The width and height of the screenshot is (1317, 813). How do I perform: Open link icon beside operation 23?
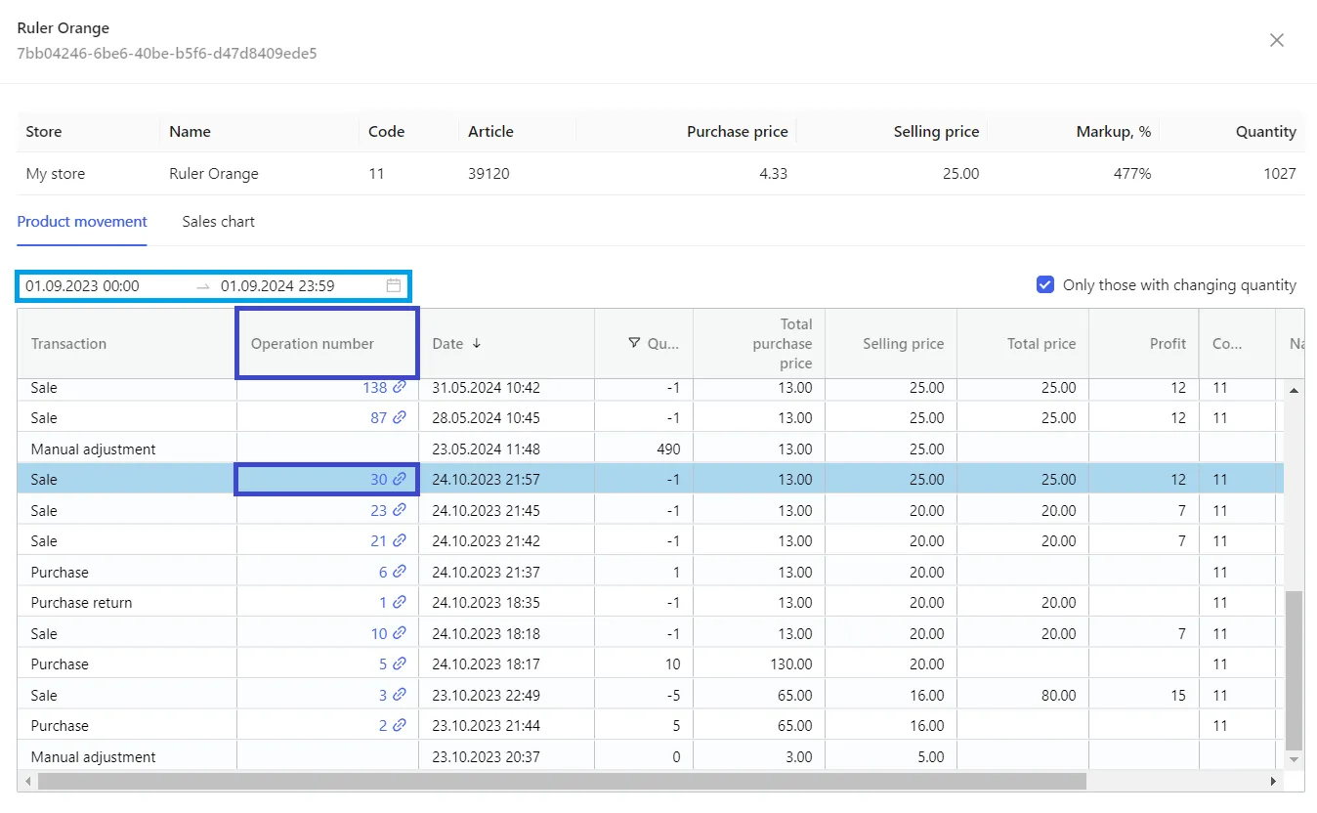pyautogui.click(x=400, y=510)
